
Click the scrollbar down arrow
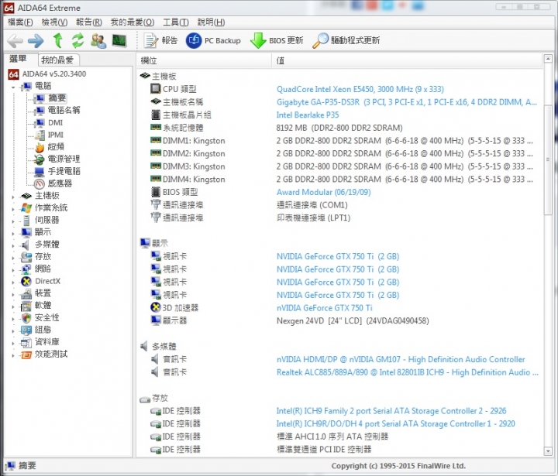(x=548, y=451)
